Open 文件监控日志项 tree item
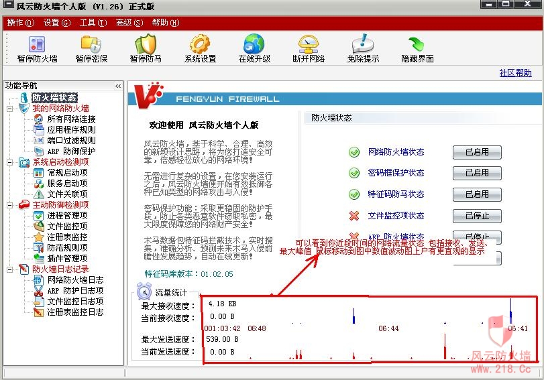The image size is (544, 380). coord(75,302)
